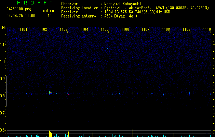
Task: Click the date stamp 02.04.25 11:00
Action: pos(21,16)
